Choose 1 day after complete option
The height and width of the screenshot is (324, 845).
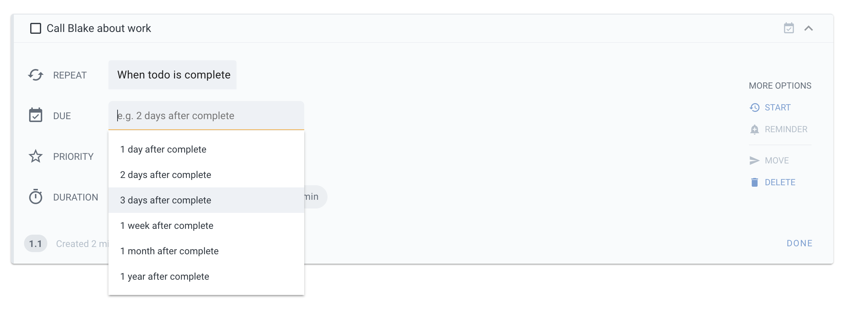(x=163, y=149)
